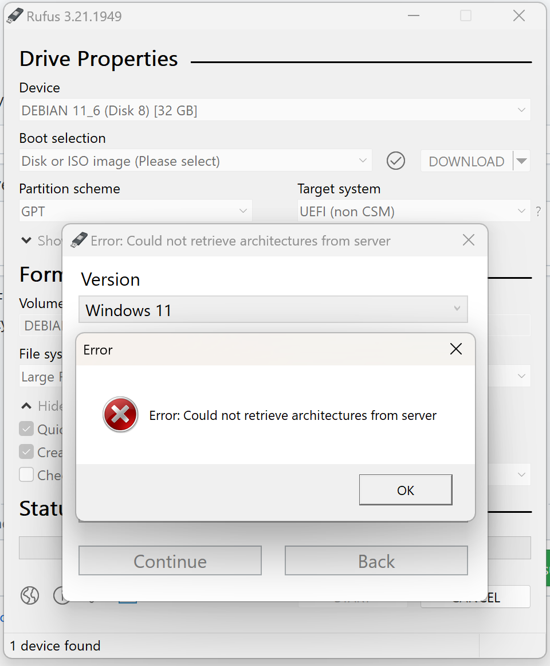Click the Back button
550x666 pixels.
point(376,560)
